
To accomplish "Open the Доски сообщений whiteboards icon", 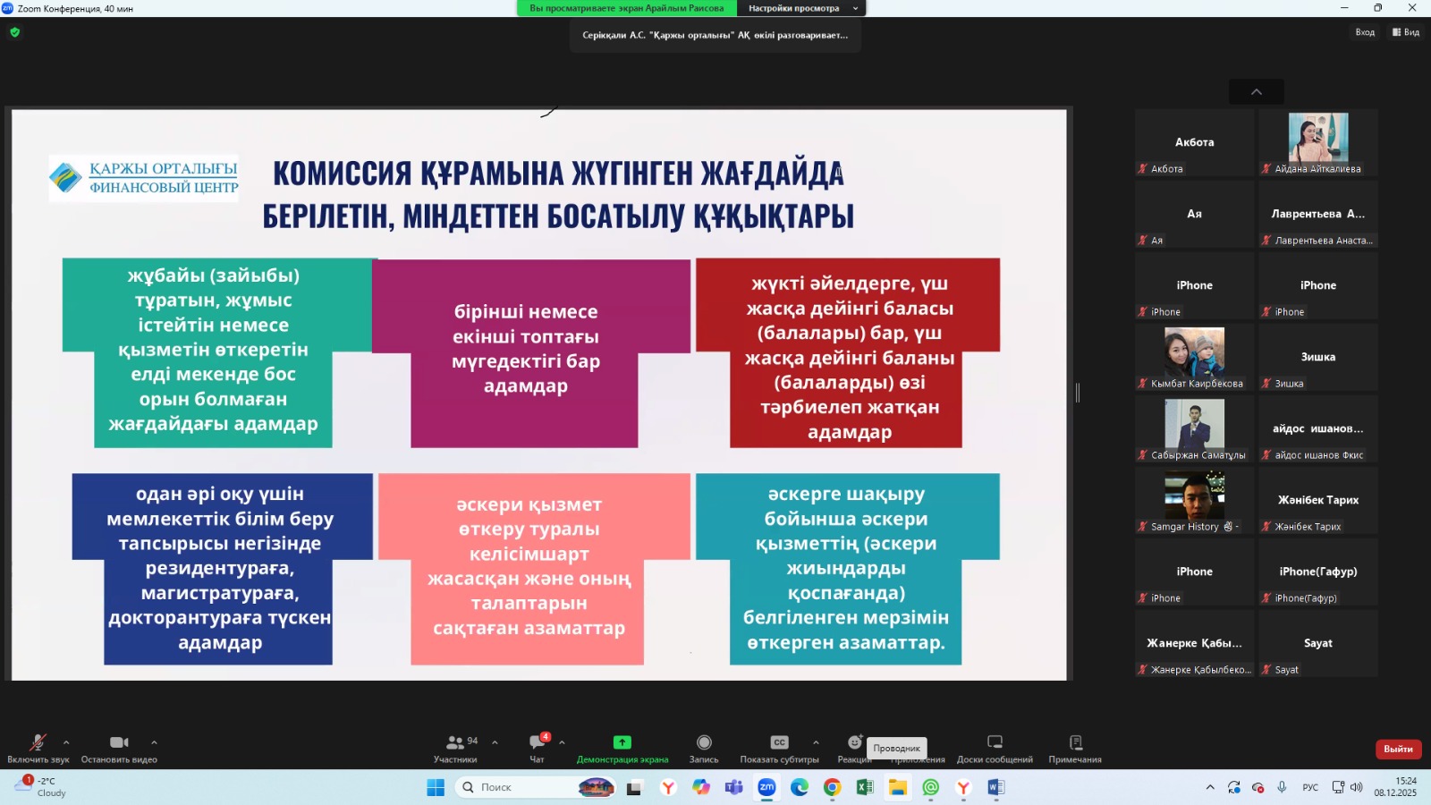I will pos(995,742).
